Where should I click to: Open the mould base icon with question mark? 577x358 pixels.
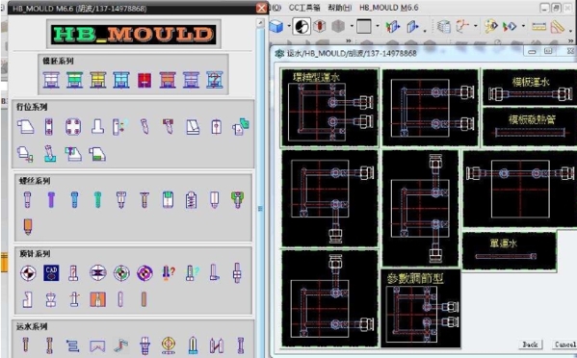point(215,80)
